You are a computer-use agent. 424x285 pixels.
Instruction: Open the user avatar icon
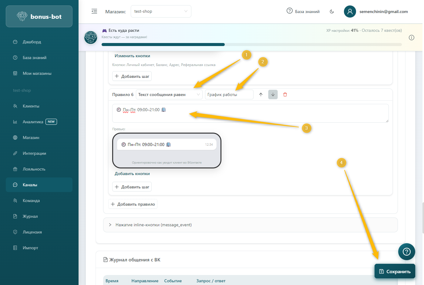[350, 12]
